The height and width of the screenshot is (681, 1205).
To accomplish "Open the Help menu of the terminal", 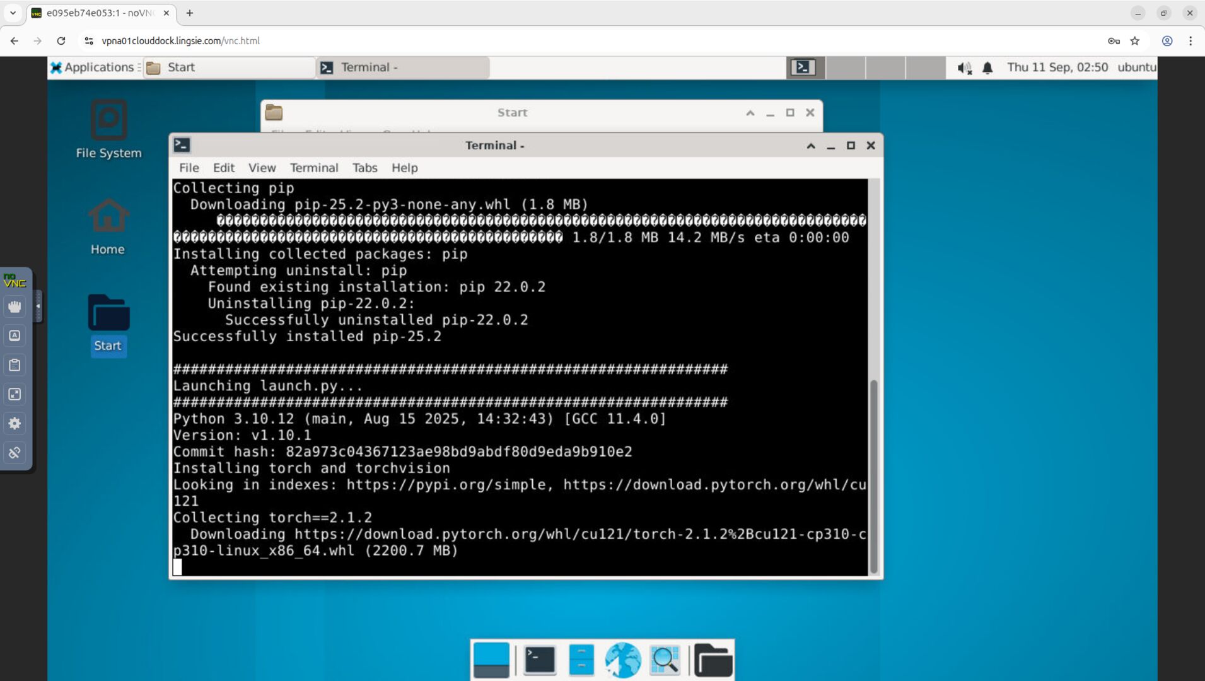I will (x=404, y=168).
